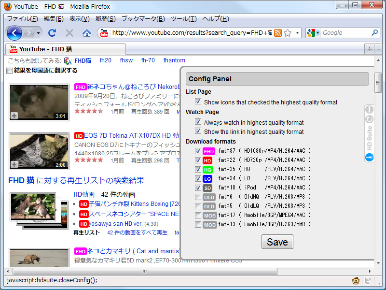386x290 pixels.
Task: Click the red HD badge for fmt=22
Action: (x=208, y=160)
